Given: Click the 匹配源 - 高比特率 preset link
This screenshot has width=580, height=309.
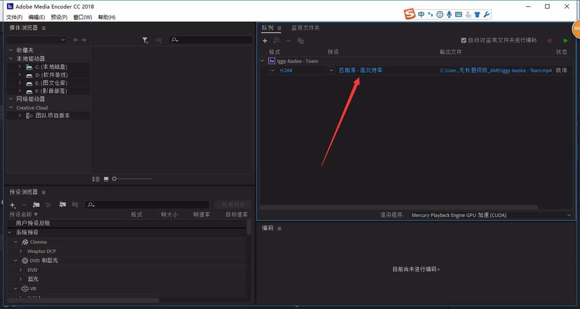Looking at the screenshot, I should pos(361,70).
